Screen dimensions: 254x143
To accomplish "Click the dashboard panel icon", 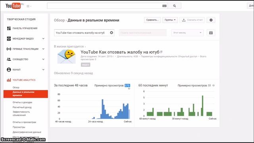I will (9, 28).
